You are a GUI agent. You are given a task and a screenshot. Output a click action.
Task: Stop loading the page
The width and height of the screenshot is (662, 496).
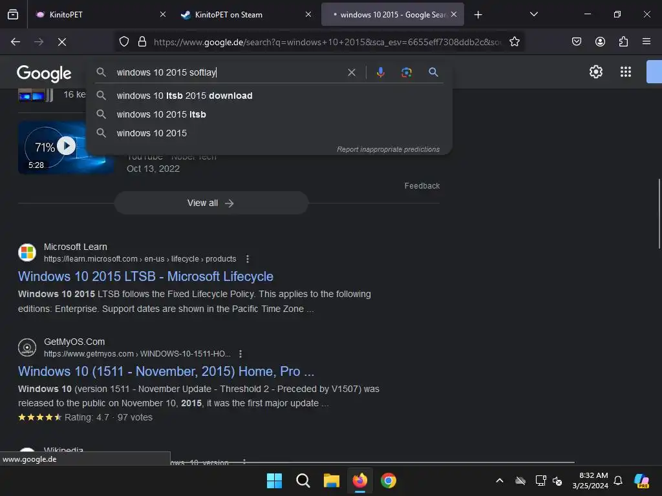tap(62, 42)
